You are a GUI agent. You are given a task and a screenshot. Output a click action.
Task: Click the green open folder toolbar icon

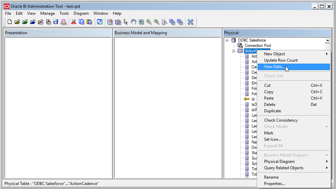click(25, 22)
